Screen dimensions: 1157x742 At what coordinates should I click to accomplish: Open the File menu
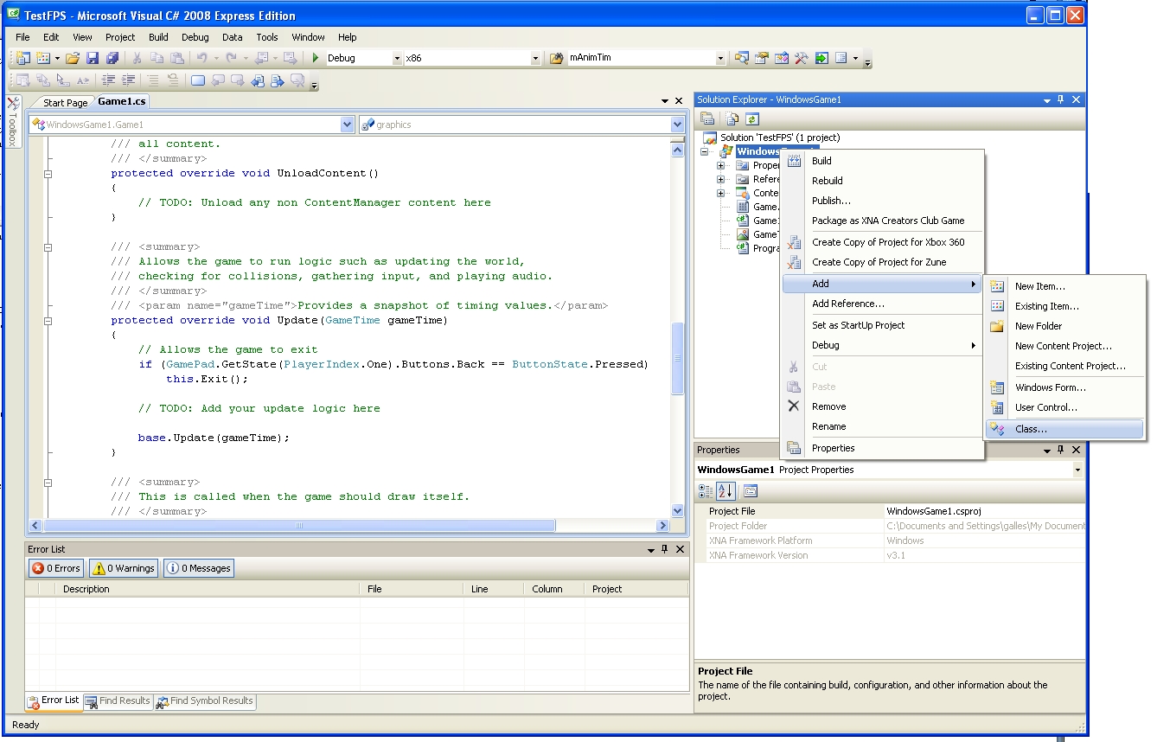point(22,37)
